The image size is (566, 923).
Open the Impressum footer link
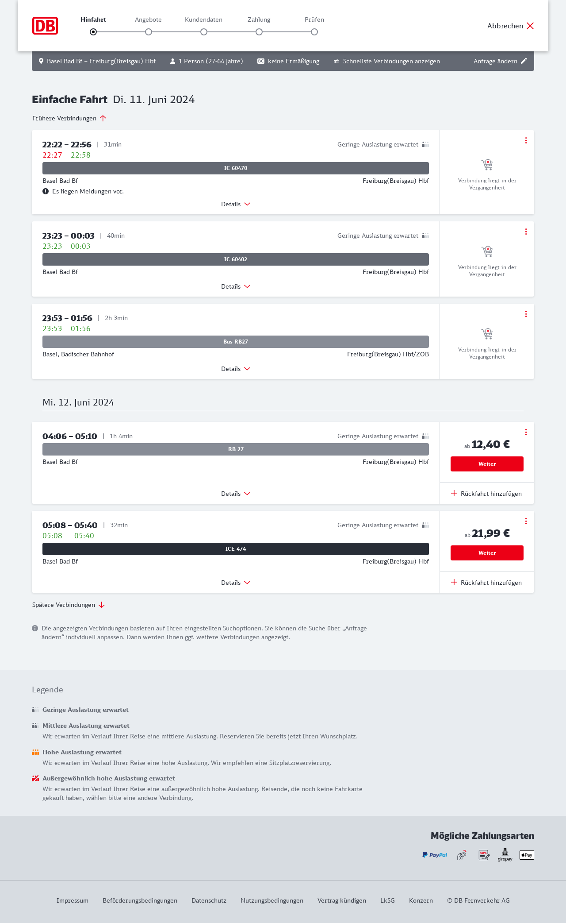(x=73, y=900)
